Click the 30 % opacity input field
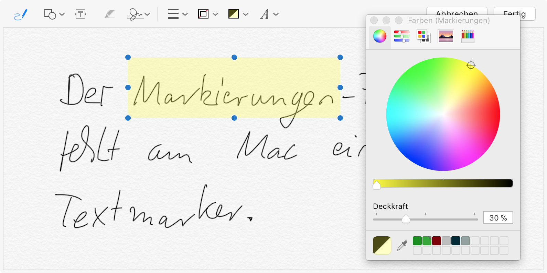547x273 pixels. point(498,218)
